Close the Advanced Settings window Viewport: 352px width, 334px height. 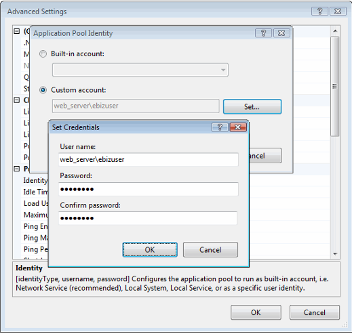tap(338, 12)
